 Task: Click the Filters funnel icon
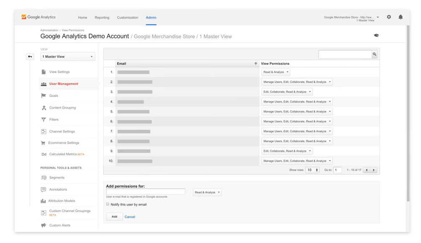coord(44,120)
